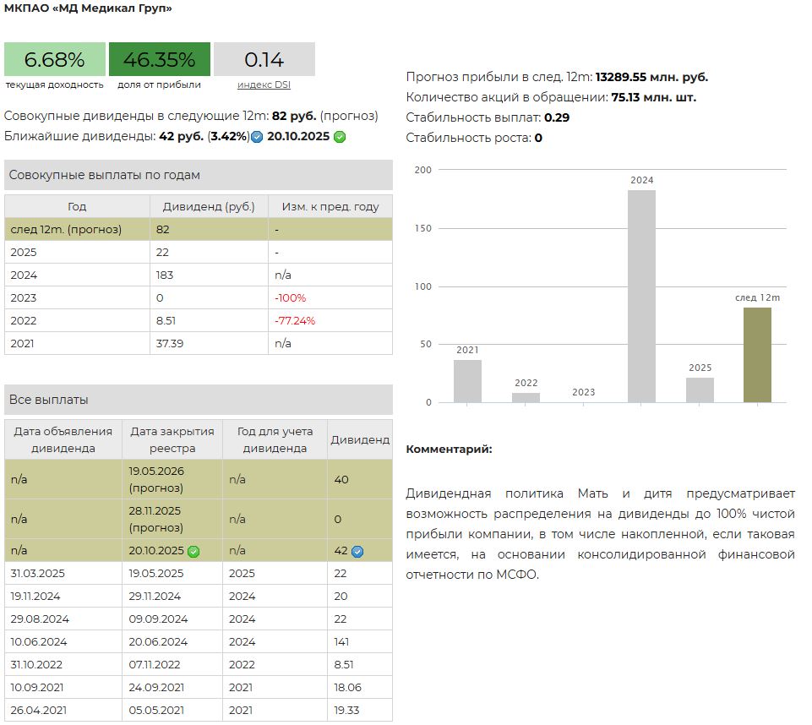
Task: Select the 2021 bar in the dividend chart
Action: tap(467, 381)
